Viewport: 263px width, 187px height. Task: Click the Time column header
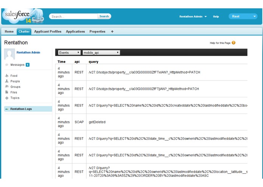click(61, 62)
